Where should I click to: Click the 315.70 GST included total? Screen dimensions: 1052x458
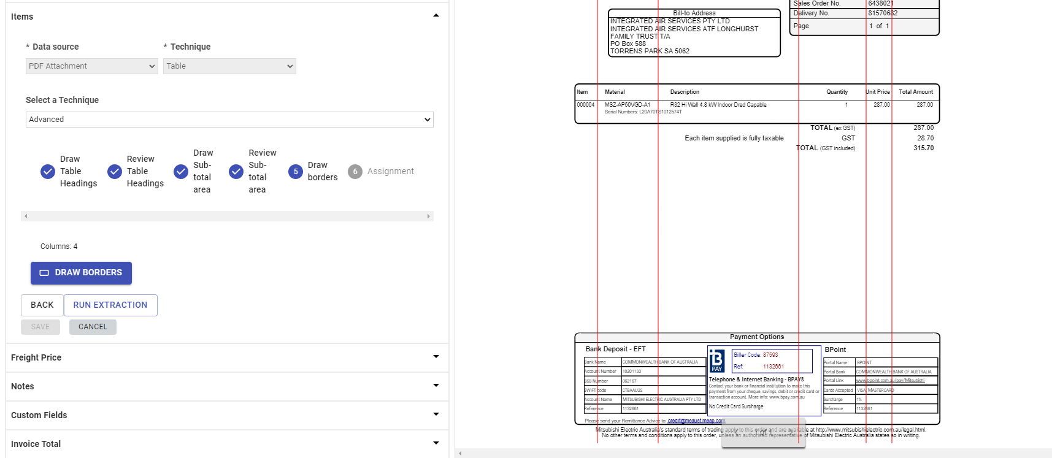923,148
